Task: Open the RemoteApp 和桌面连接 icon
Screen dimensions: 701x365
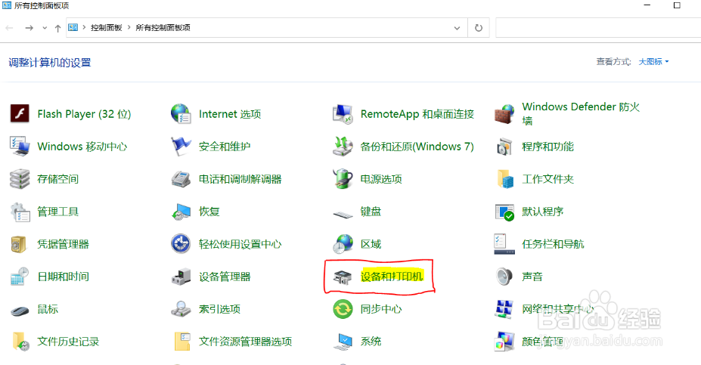Action: pos(343,114)
